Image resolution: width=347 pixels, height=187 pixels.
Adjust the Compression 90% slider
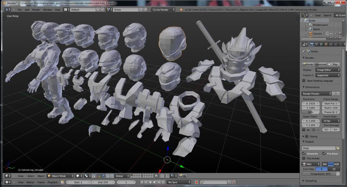[321, 174]
